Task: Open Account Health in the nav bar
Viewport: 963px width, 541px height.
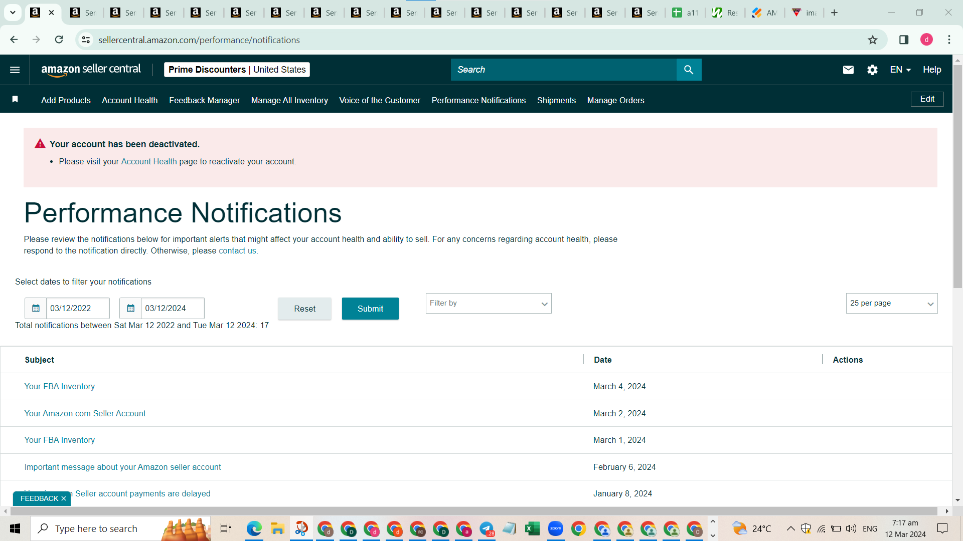Action: coord(130,100)
